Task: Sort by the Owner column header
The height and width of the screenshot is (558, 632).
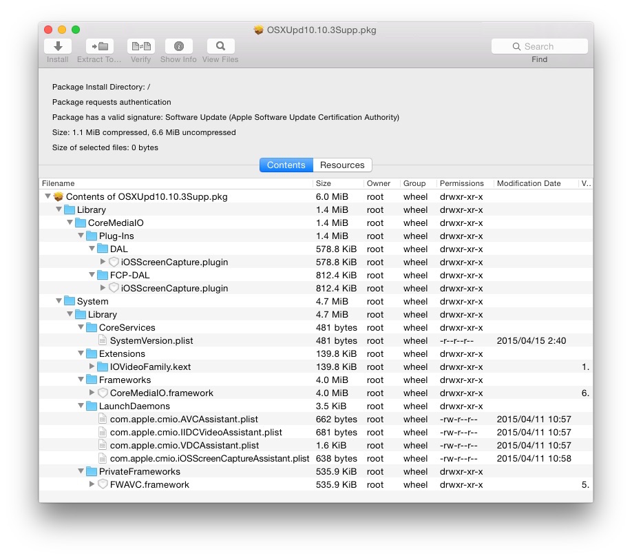Action: (381, 183)
